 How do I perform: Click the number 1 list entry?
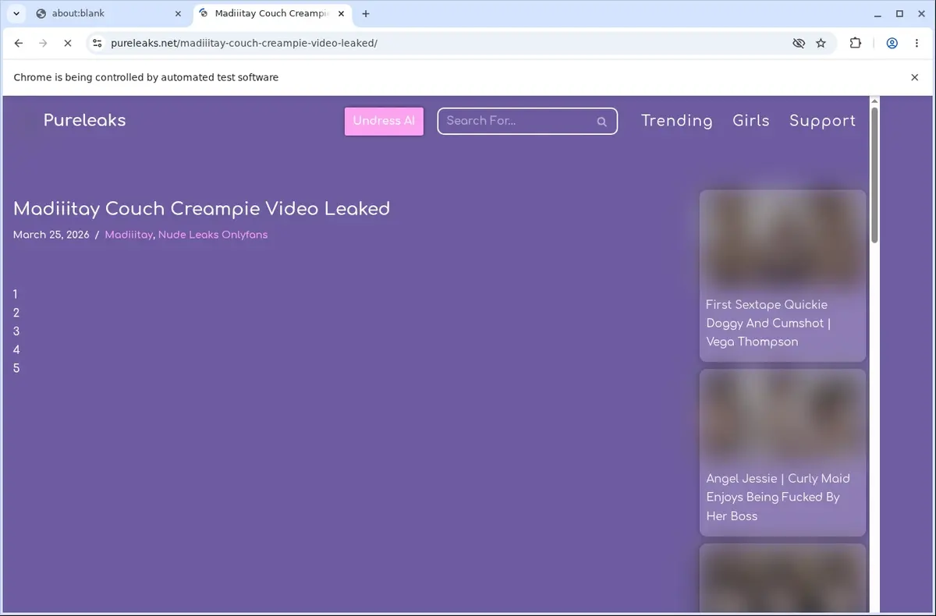pyautogui.click(x=15, y=295)
